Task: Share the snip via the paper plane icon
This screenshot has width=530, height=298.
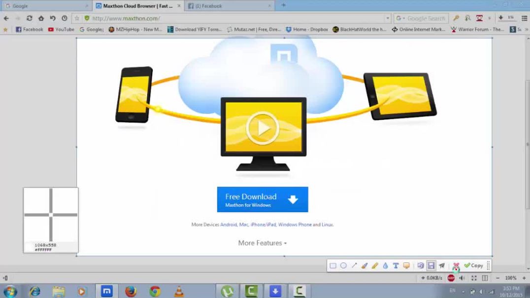Action: 442,266
